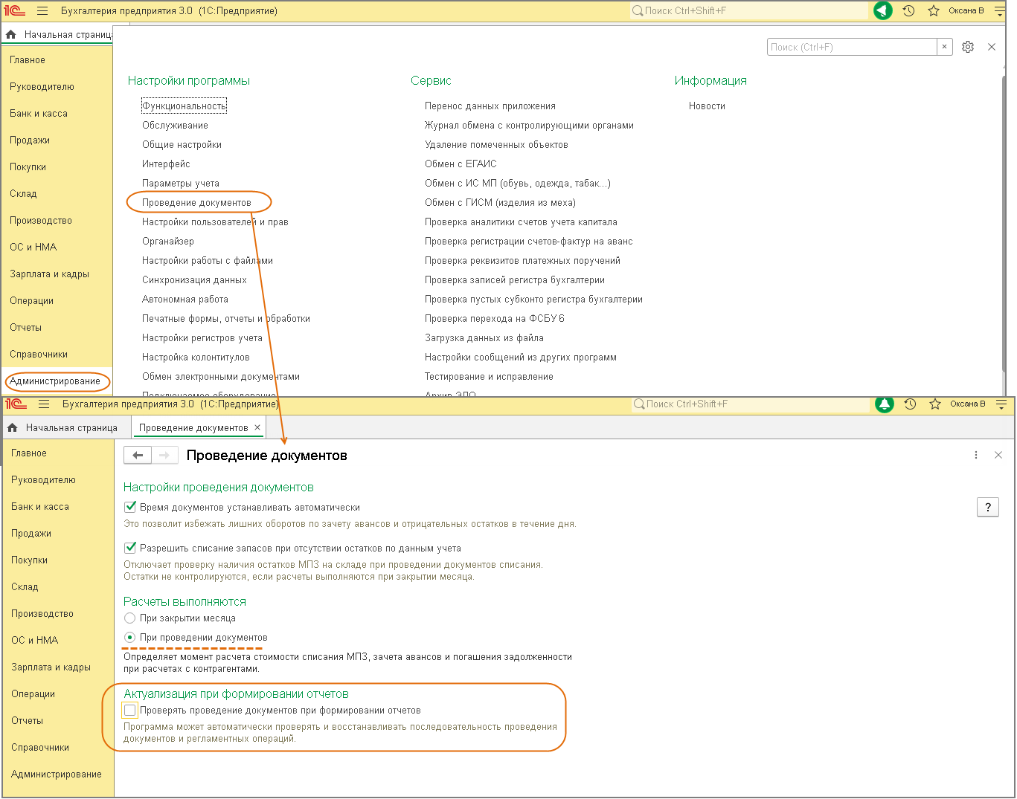Open history clock icon in upper window
The height and width of the screenshot is (799, 1017).
(x=908, y=11)
